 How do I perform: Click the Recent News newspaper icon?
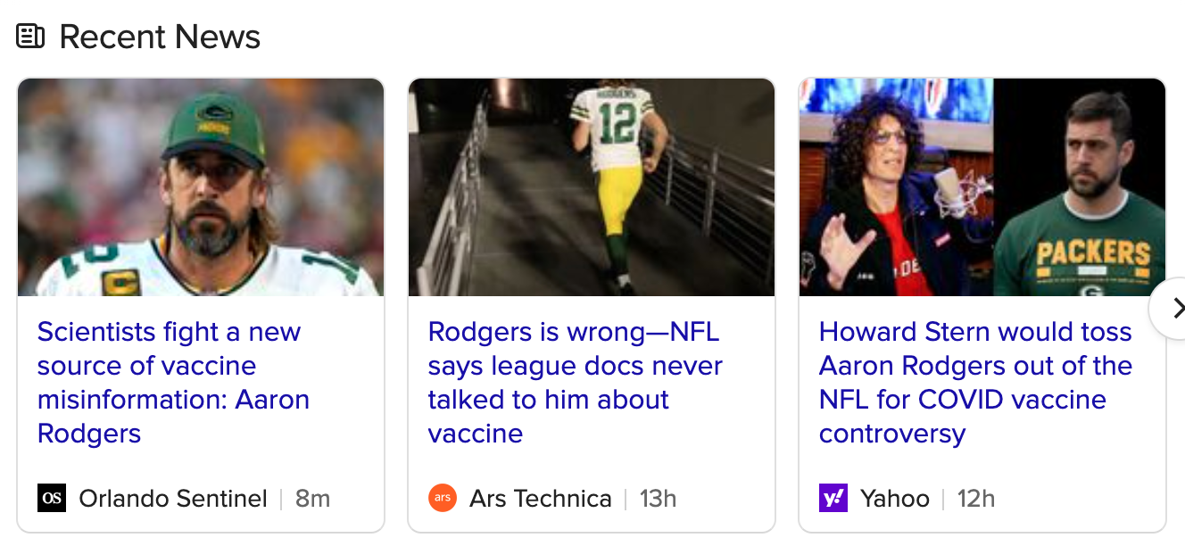(x=30, y=37)
